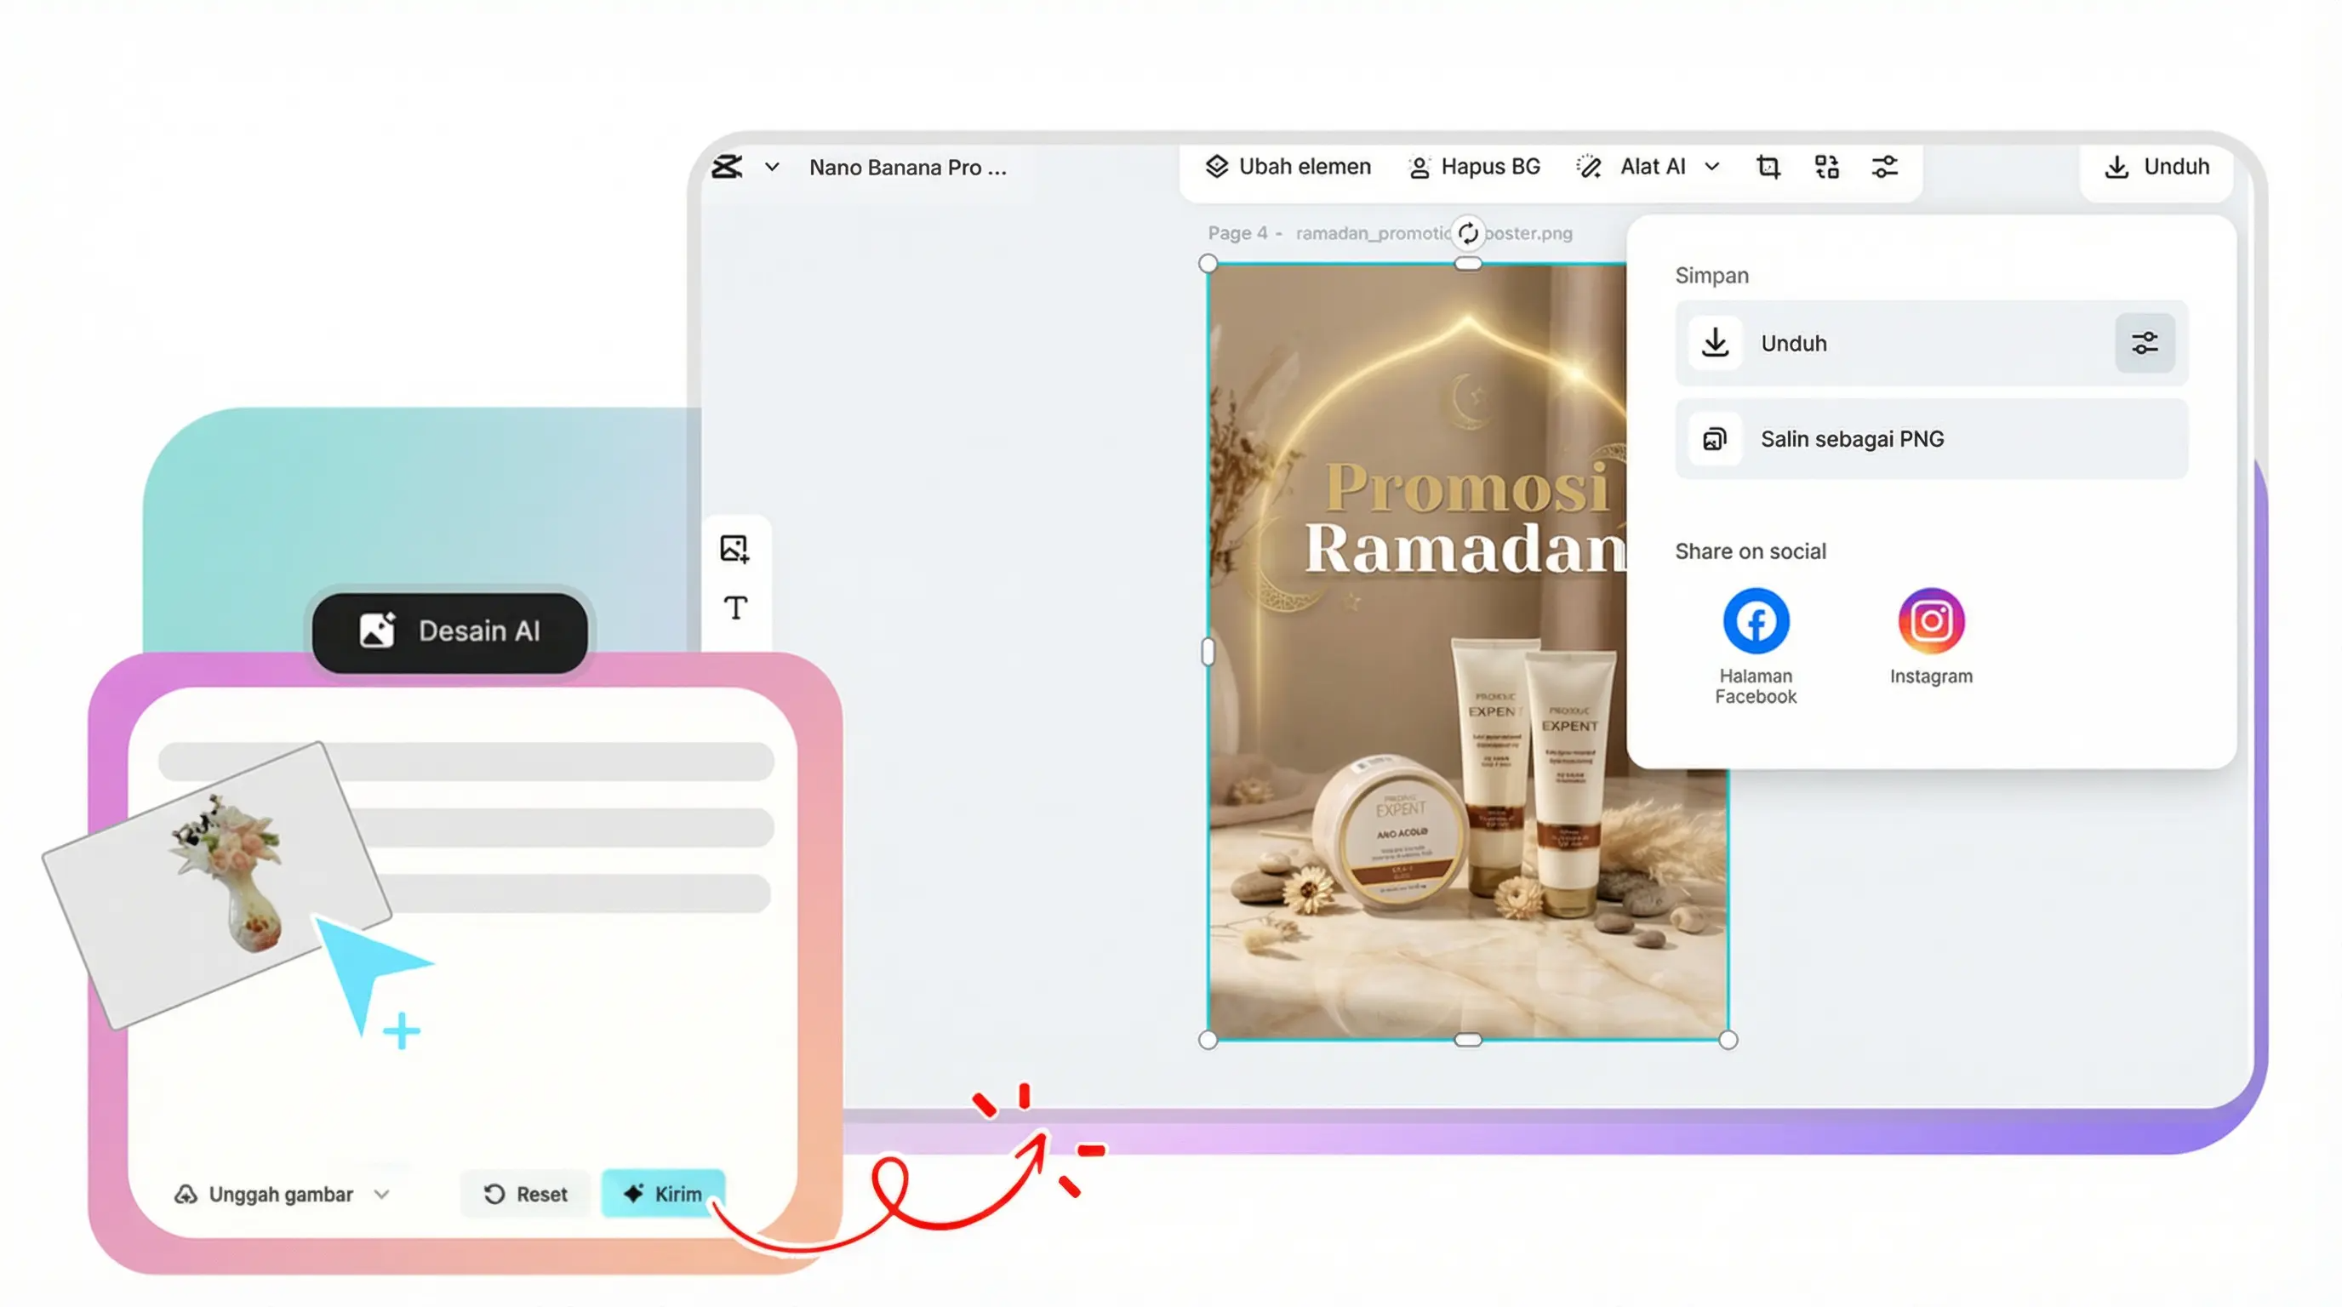This screenshot has width=2342, height=1307.
Task: Open the add image tool in sidebar
Action: pos(734,549)
